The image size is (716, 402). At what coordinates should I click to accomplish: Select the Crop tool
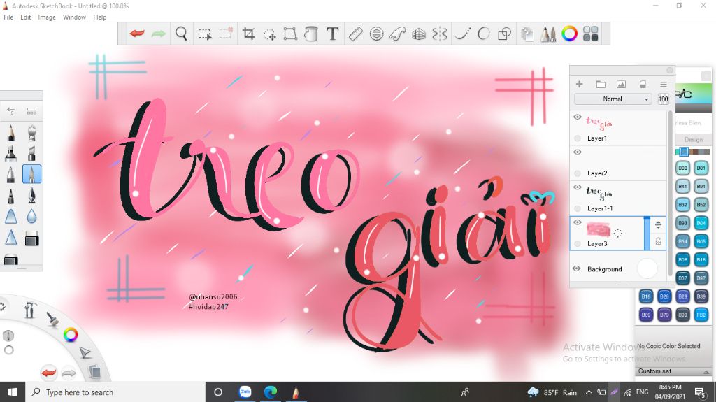coord(248,34)
